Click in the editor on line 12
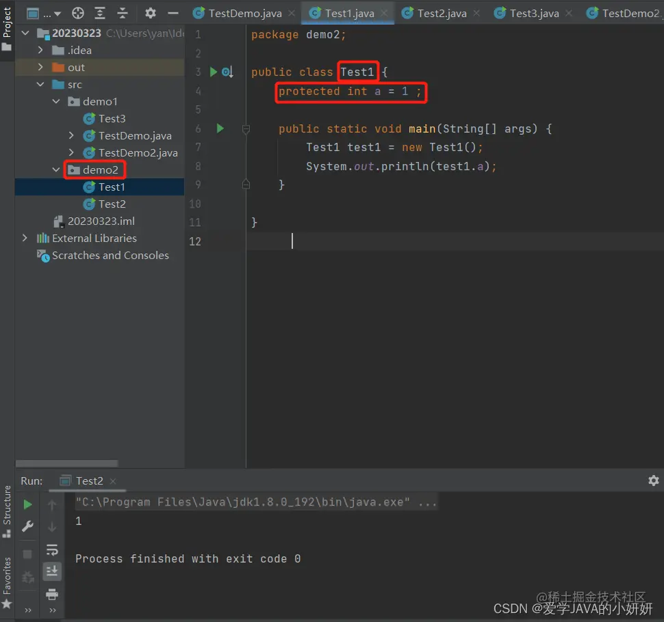The height and width of the screenshot is (622, 664). coord(455,241)
